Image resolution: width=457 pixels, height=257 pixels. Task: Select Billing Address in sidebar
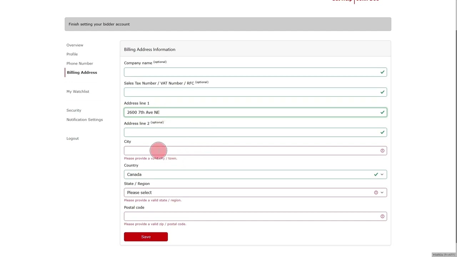(82, 72)
